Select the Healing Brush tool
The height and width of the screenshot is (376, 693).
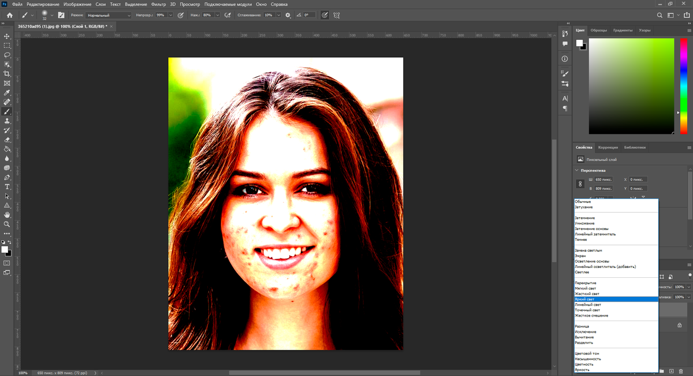point(8,102)
